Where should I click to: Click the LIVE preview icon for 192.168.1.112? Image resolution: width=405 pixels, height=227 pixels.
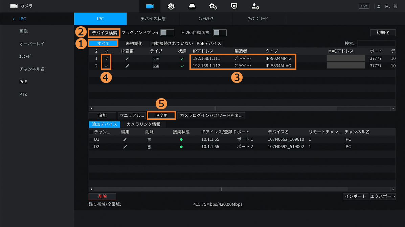156,66
